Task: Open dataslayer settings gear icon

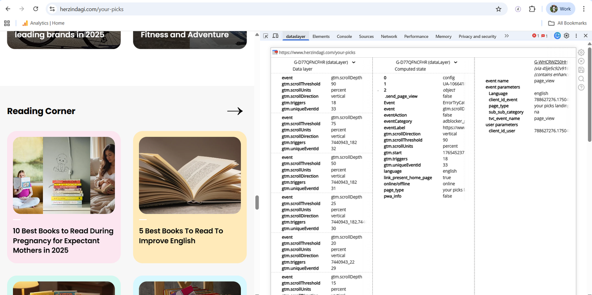Action: point(581,53)
